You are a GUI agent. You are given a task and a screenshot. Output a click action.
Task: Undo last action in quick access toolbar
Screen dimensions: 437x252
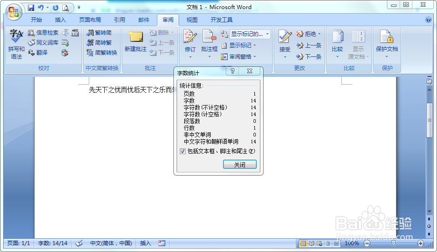pos(41,8)
